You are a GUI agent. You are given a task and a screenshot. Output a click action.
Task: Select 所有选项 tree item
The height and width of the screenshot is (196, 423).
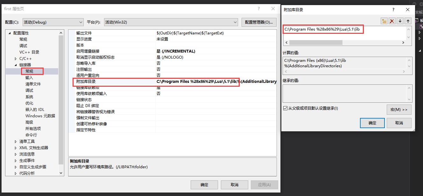(x=33, y=129)
